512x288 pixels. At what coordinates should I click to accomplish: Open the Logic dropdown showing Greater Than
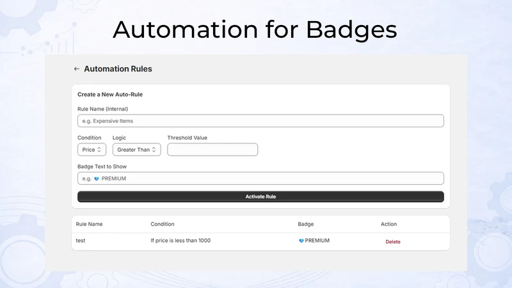pos(137,150)
